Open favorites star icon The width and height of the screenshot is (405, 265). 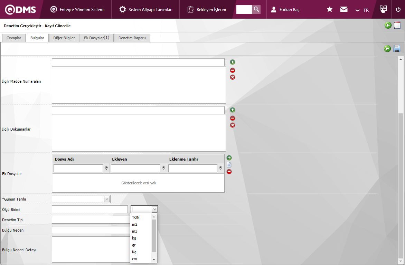[330, 10]
